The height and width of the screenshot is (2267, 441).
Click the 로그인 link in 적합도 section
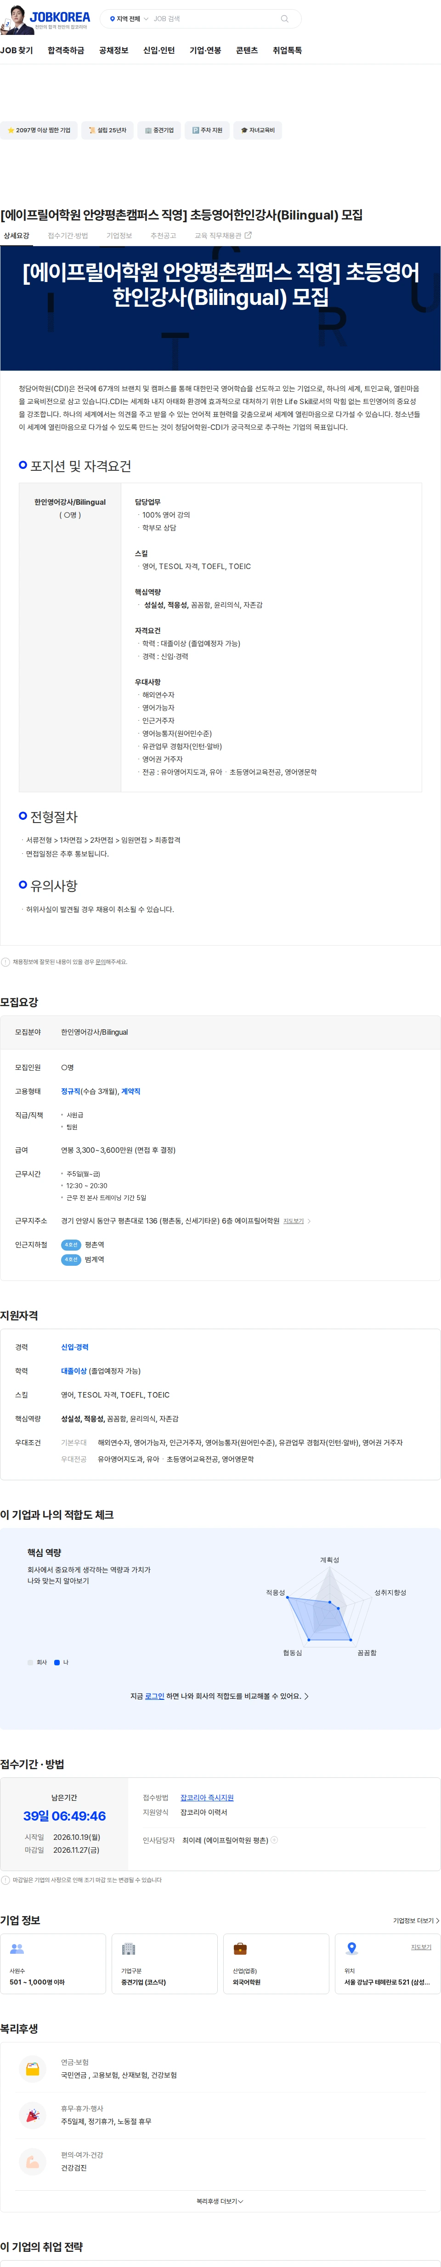tap(154, 1696)
